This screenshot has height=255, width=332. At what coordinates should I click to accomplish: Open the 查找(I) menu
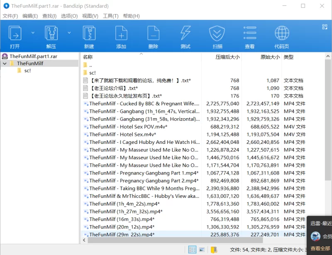point(49,16)
